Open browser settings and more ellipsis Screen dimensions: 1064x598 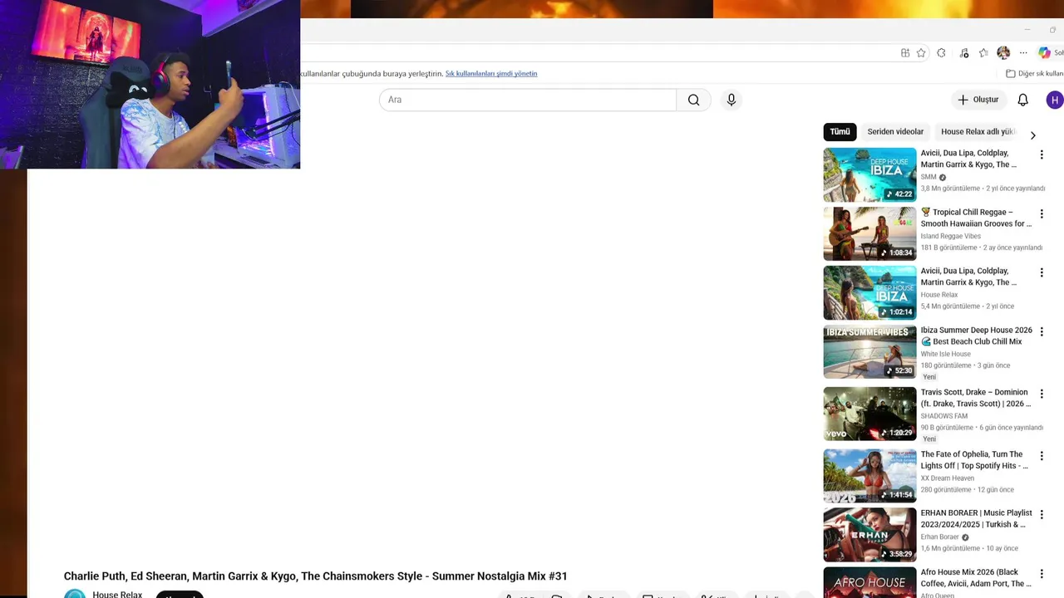1023,53
